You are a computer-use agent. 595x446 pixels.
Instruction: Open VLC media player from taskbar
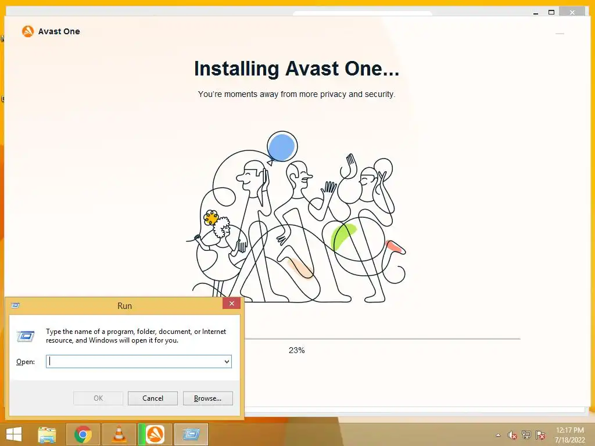[x=119, y=434]
